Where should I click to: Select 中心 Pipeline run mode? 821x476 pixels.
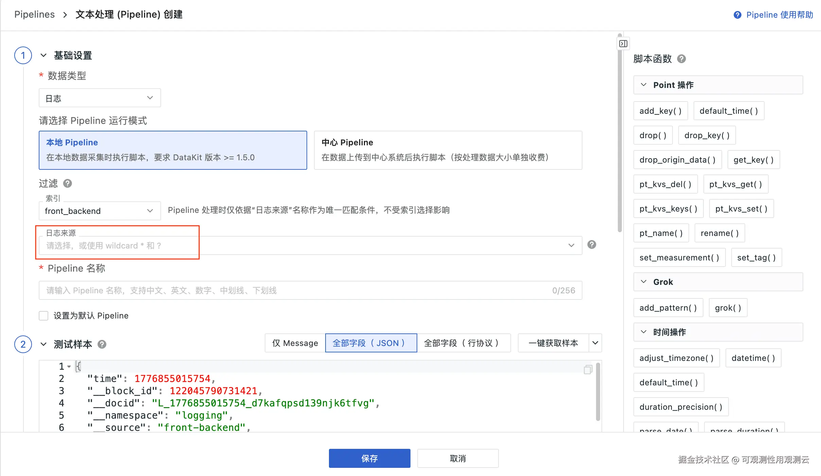448,150
